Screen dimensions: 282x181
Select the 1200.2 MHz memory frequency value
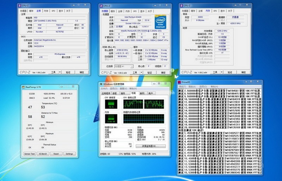pyautogui.click(x=222, y=31)
